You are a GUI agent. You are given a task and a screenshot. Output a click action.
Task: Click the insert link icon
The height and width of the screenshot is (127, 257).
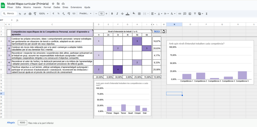tap(180, 14)
